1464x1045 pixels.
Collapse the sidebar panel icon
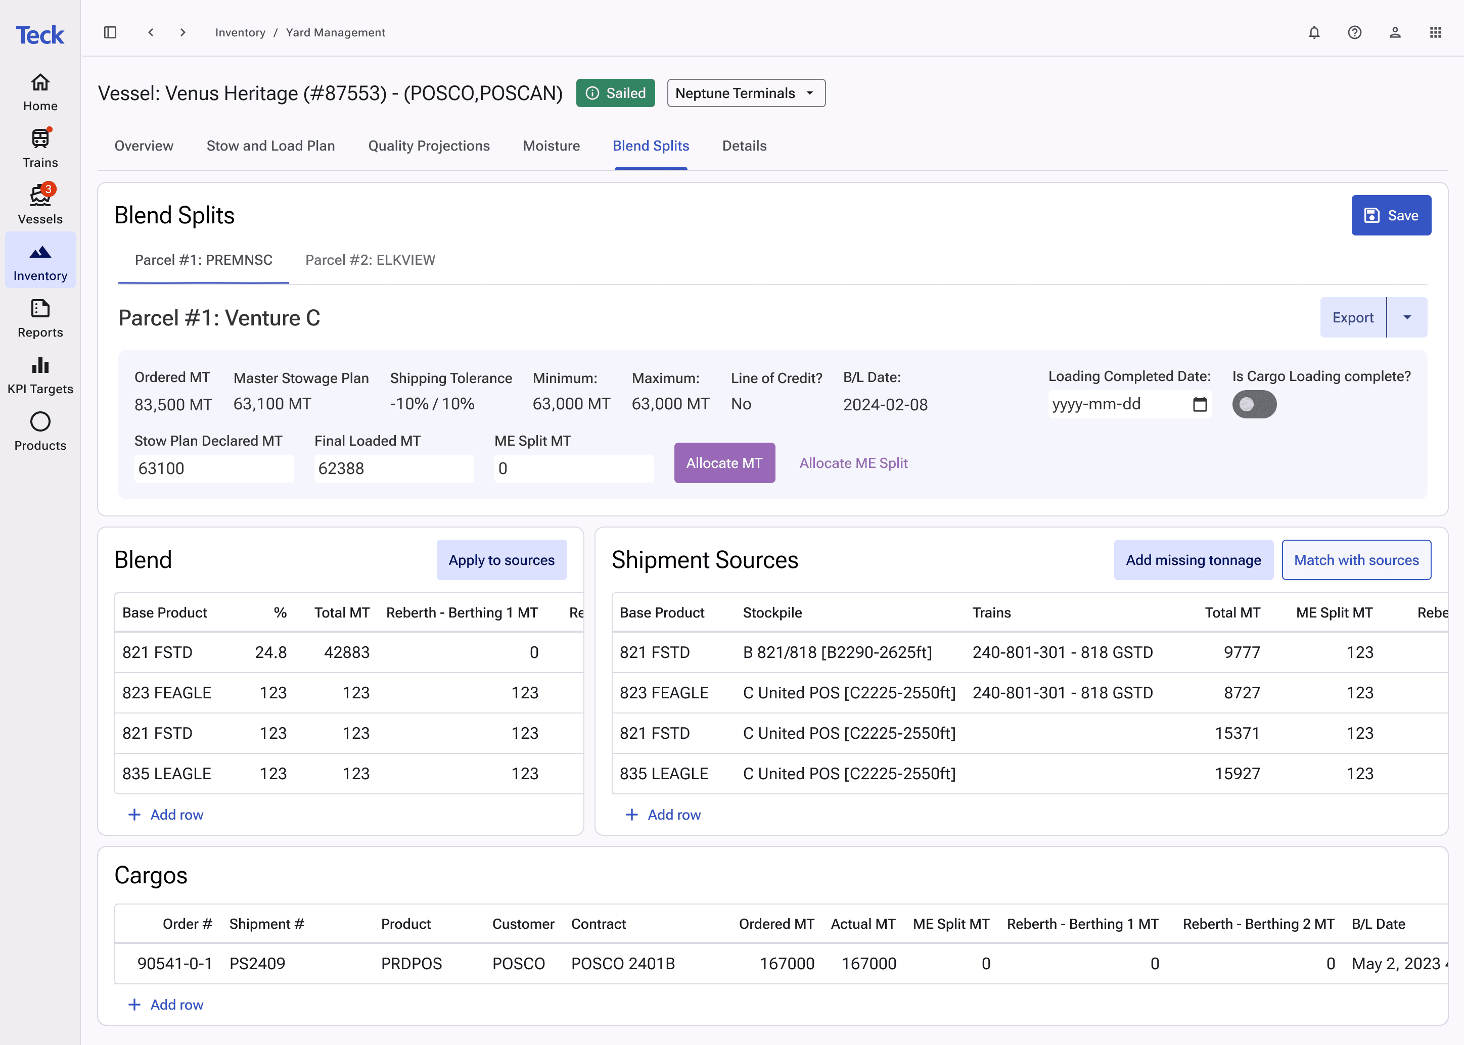(110, 32)
